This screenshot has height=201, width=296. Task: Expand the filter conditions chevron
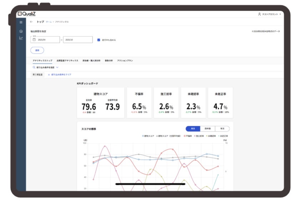pyautogui.click(x=57, y=67)
